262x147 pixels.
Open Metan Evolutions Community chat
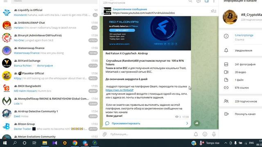50,136
